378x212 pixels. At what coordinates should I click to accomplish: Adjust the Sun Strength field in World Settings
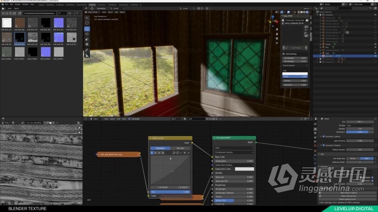295,58
